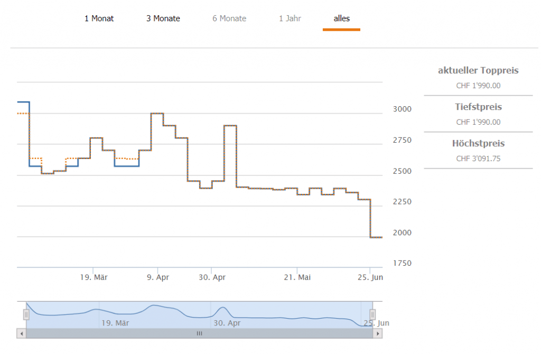Show the full history with alles

[341, 18]
